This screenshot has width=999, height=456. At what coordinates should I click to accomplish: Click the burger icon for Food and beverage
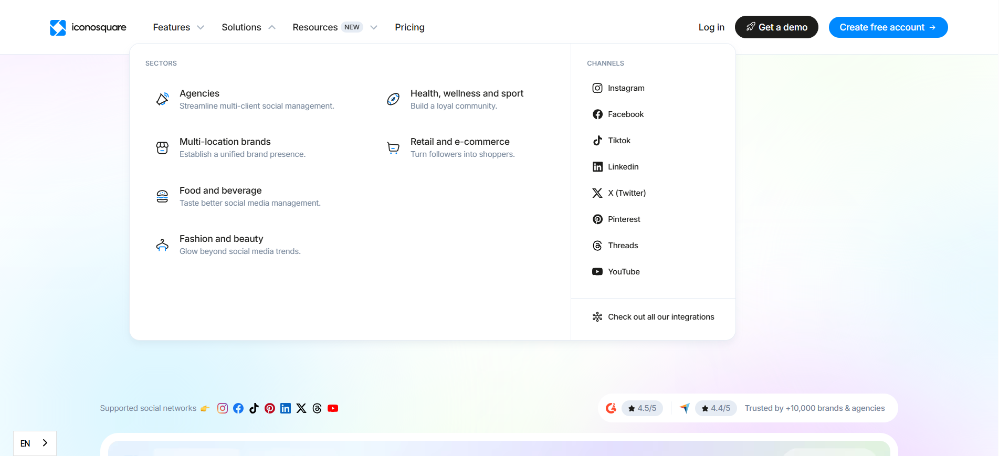[x=162, y=196]
